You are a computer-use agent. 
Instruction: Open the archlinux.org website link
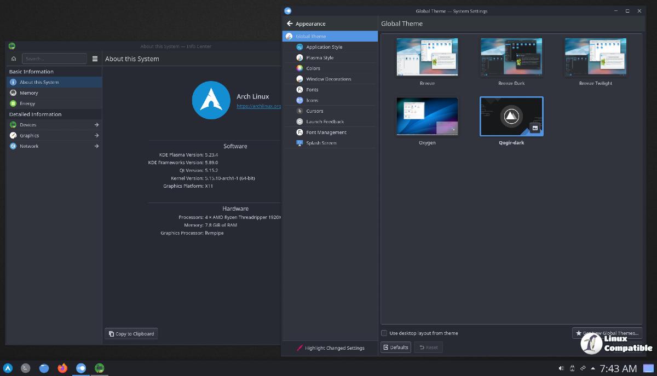(x=258, y=106)
